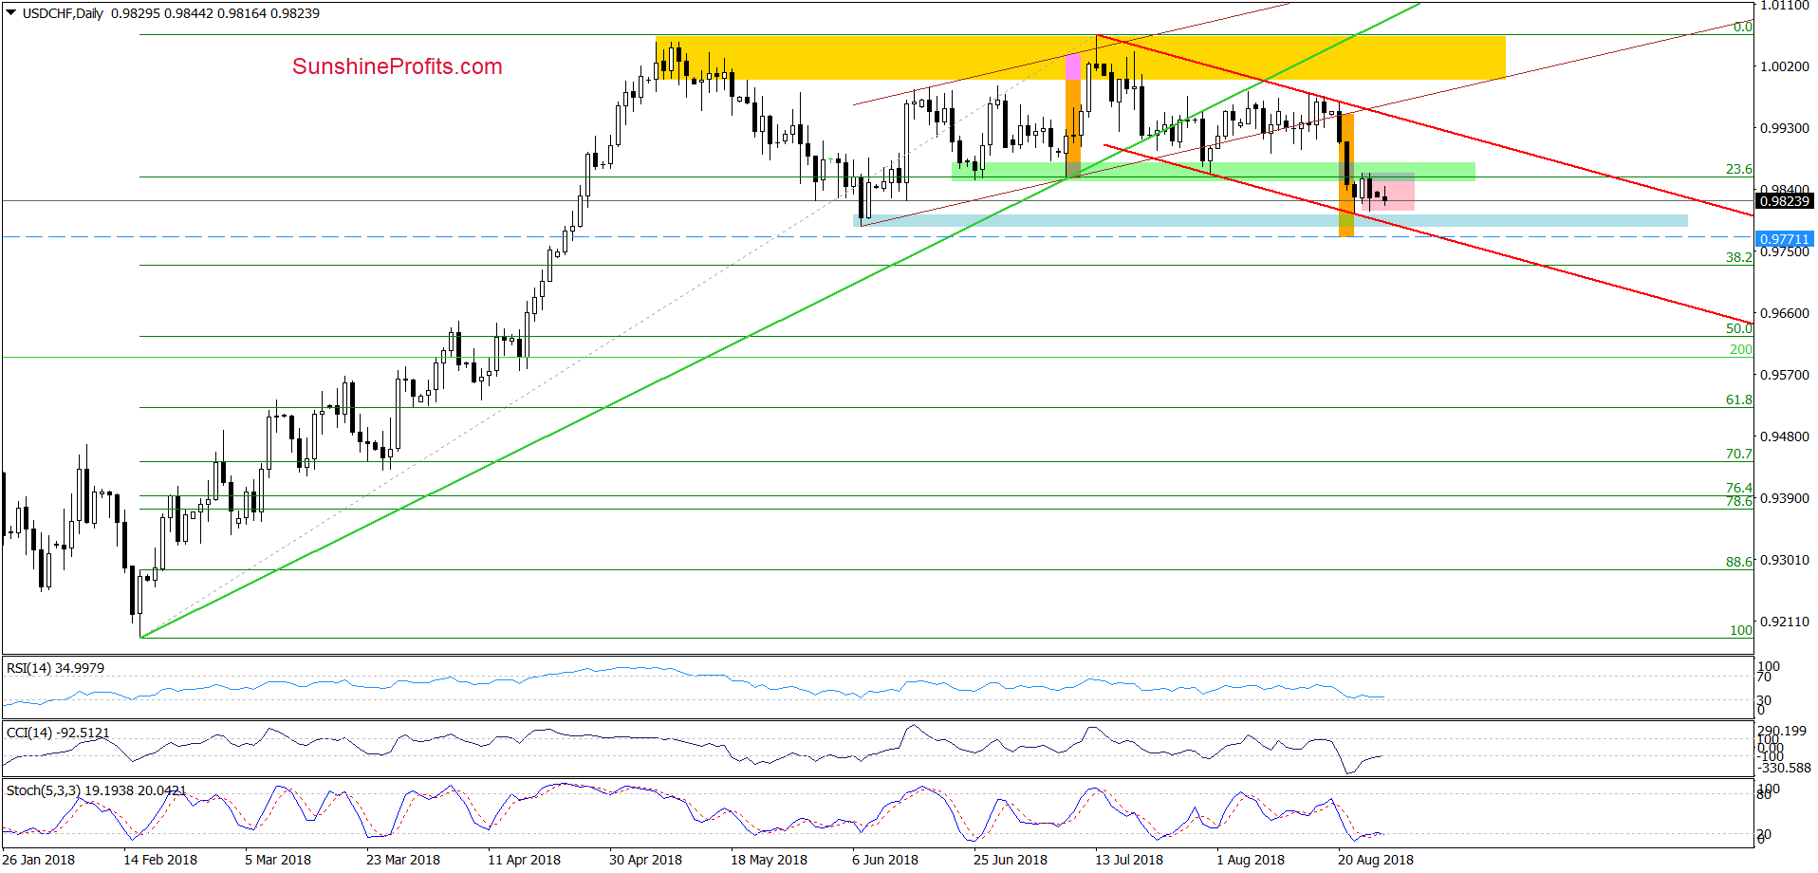
Task: Click the 23 Mar 2018 date label
Action: point(403,860)
